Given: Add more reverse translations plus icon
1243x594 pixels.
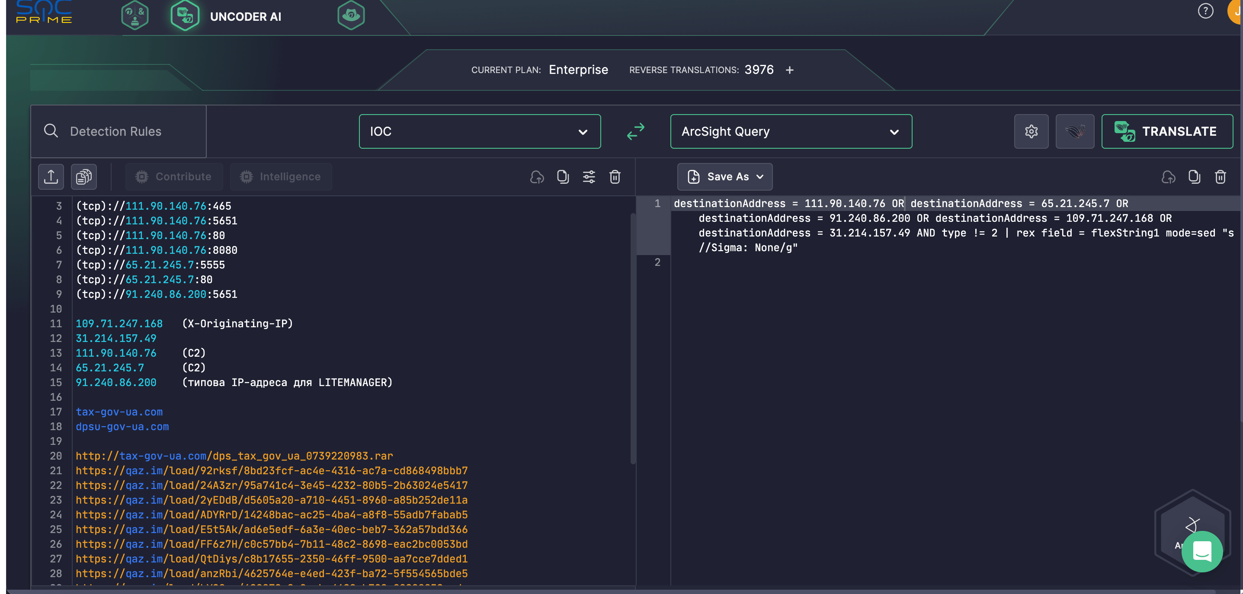Looking at the screenshot, I should (x=789, y=70).
